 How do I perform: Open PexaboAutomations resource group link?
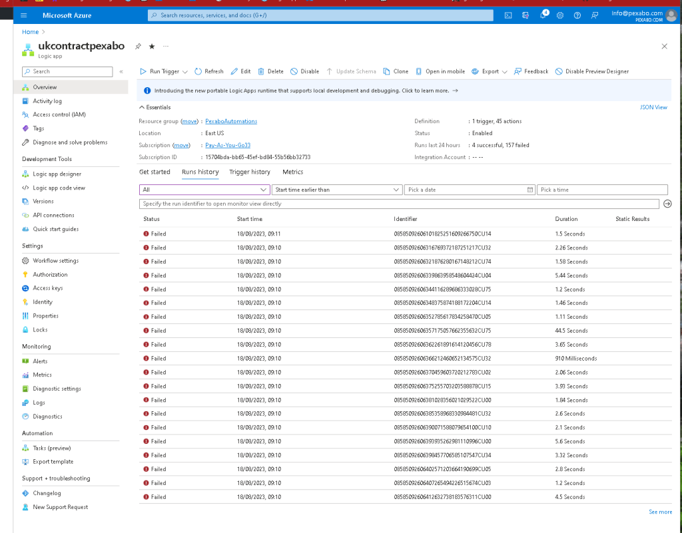(231, 121)
